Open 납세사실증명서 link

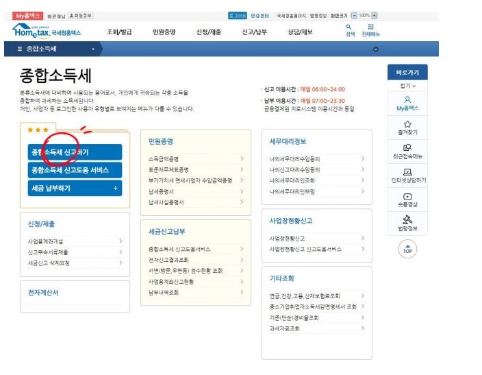point(166,202)
